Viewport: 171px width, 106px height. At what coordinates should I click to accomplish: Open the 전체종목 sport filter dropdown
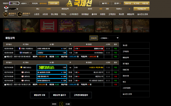109,38
